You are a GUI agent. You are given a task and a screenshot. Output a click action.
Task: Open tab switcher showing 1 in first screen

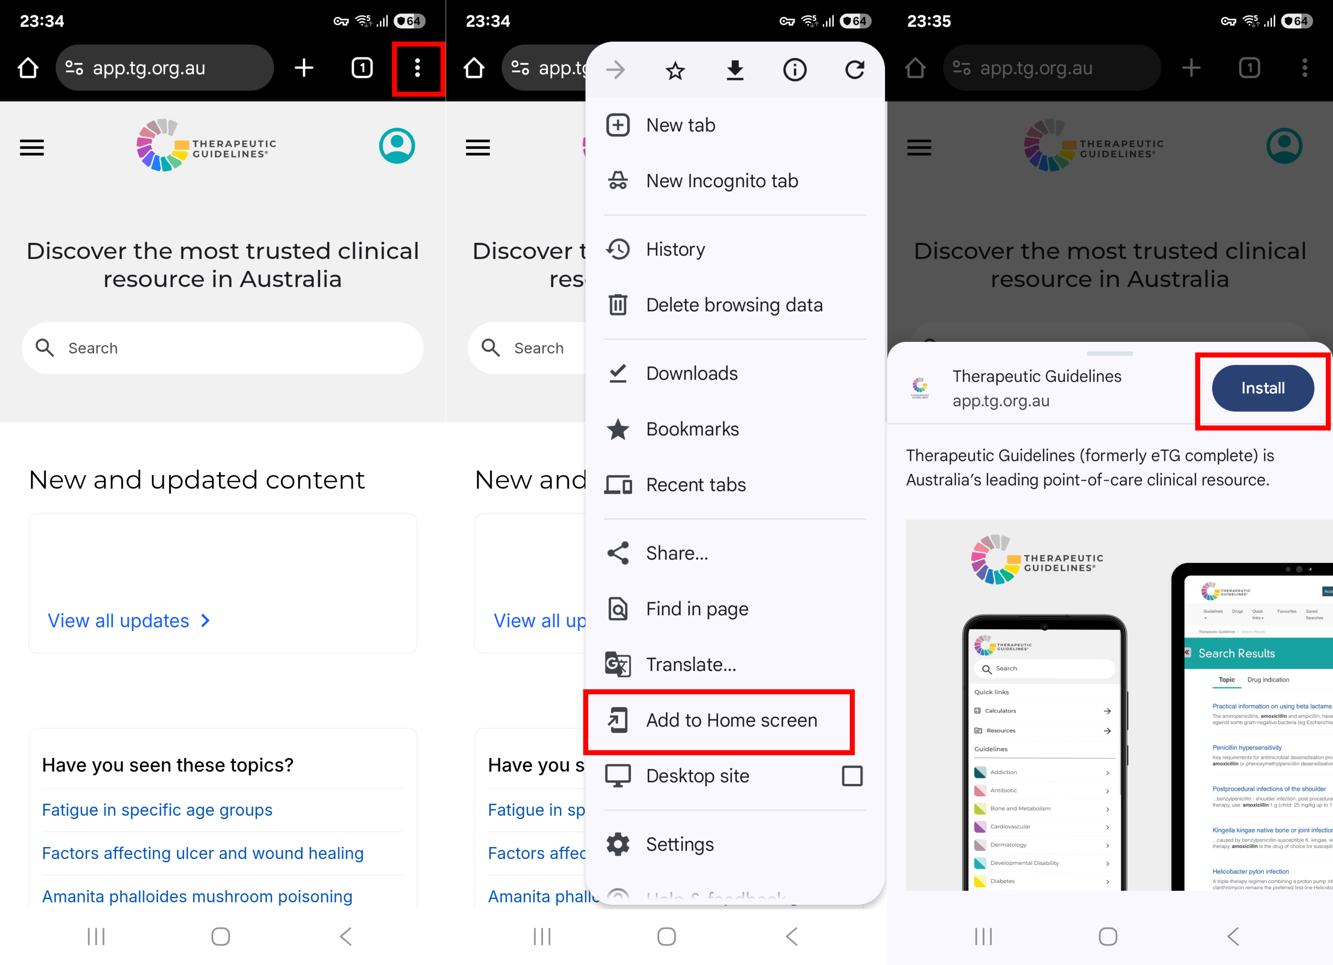[x=362, y=68]
